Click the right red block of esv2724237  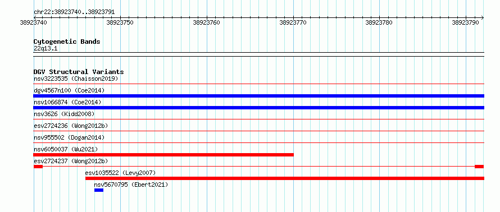point(479,167)
